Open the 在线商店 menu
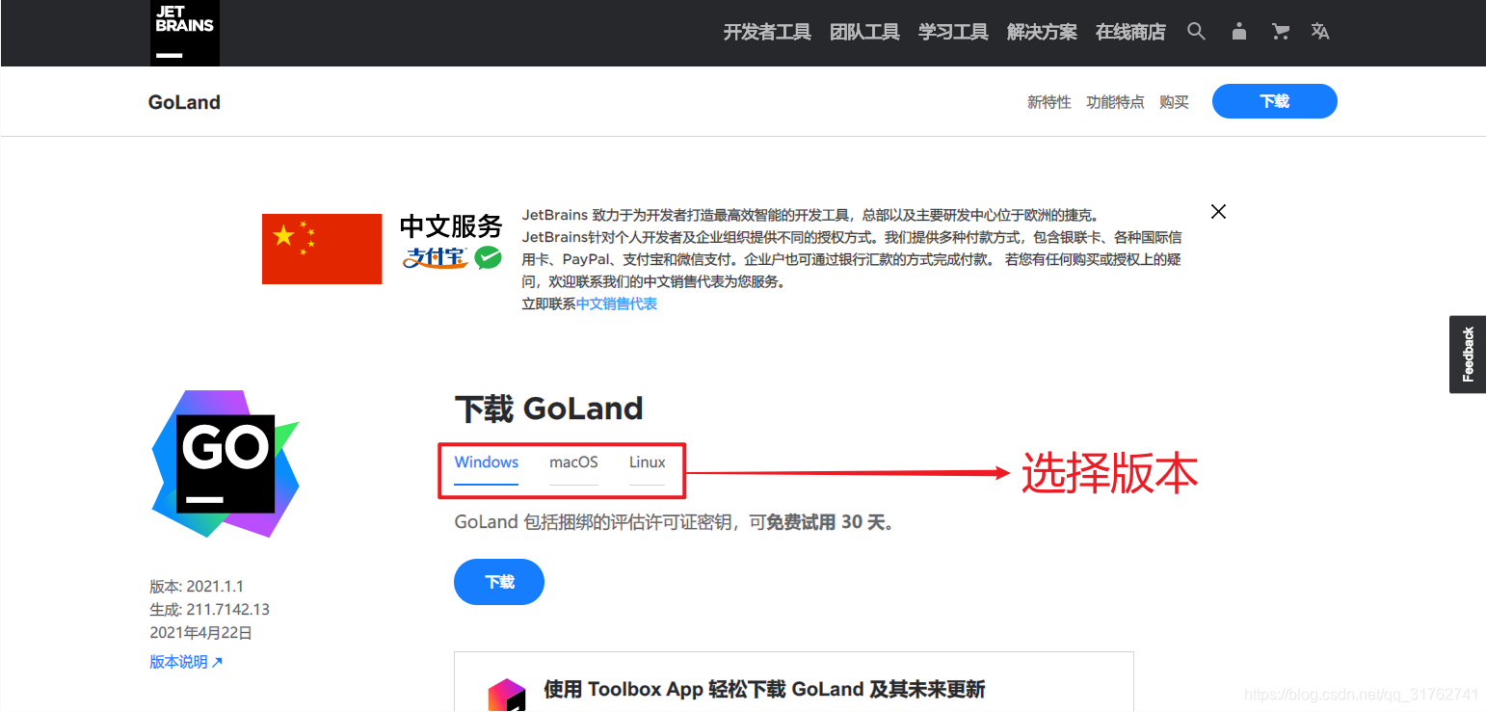The image size is (1486, 712). 1130,33
